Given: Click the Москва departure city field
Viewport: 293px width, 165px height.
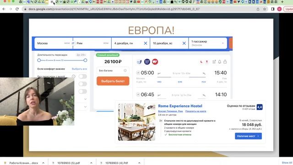Looking at the screenshot, I should point(54,43).
